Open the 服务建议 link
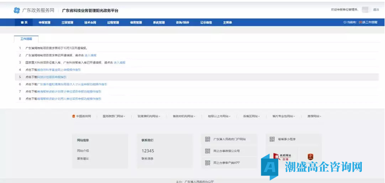This screenshot has width=385, height=183. pos(83,159)
